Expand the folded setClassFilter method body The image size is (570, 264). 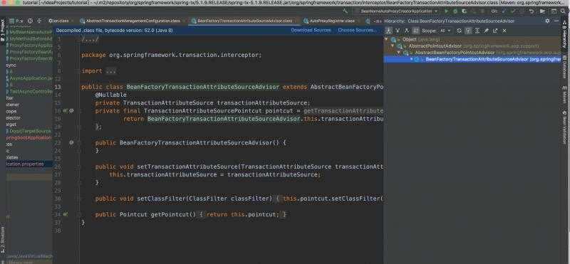tap(278, 199)
